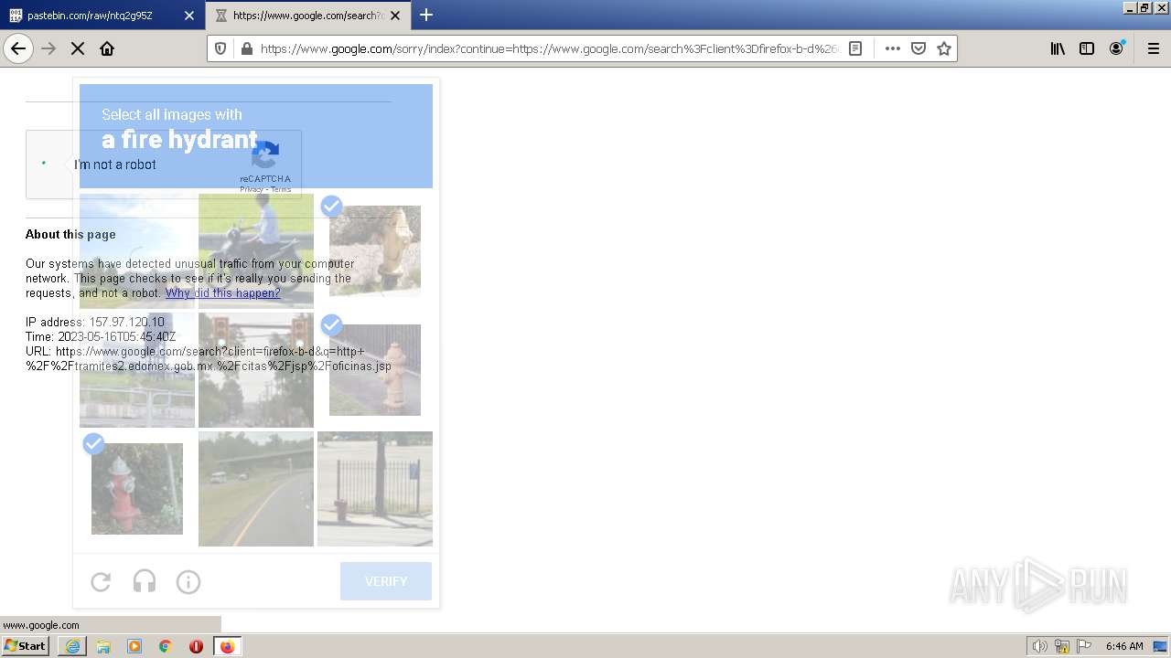The width and height of the screenshot is (1171, 658).
Task: Click 'About this page' heading
Action: 70,234
